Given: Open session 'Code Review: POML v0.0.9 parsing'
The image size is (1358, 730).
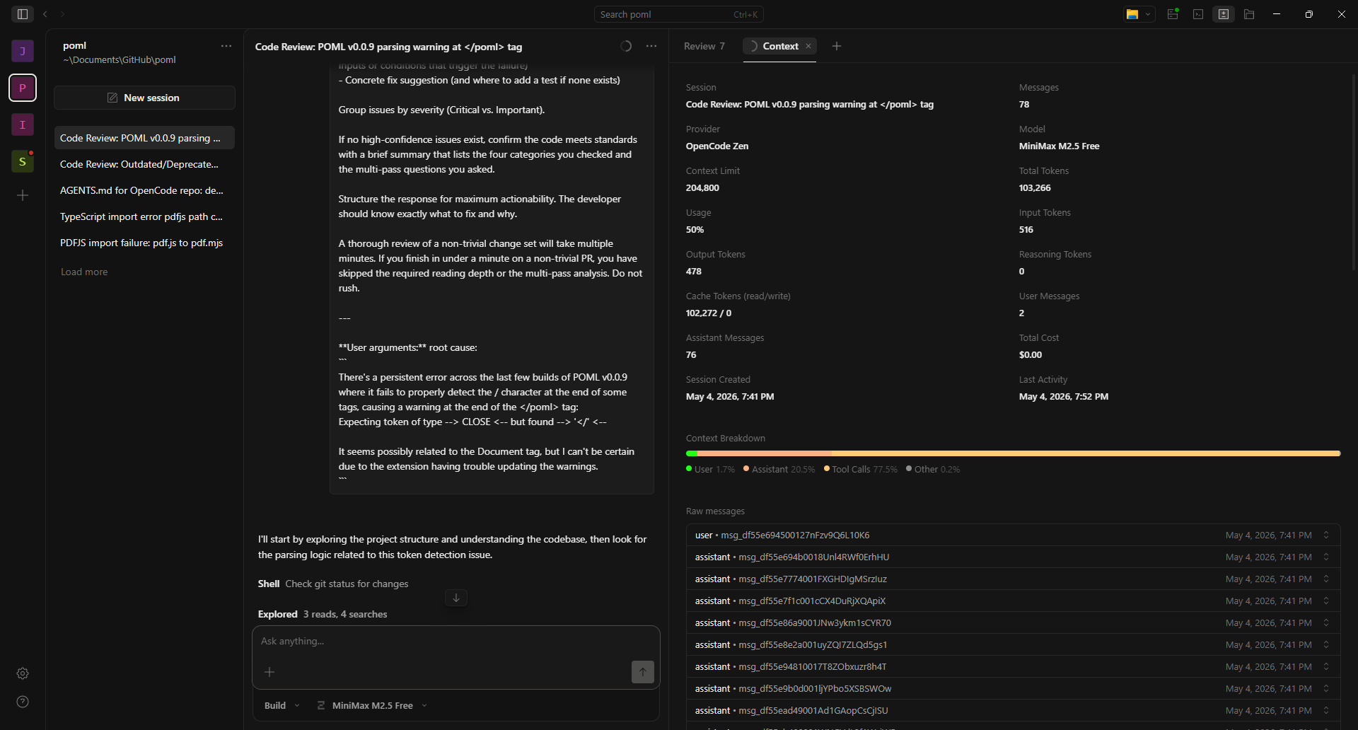Looking at the screenshot, I should 144,138.
